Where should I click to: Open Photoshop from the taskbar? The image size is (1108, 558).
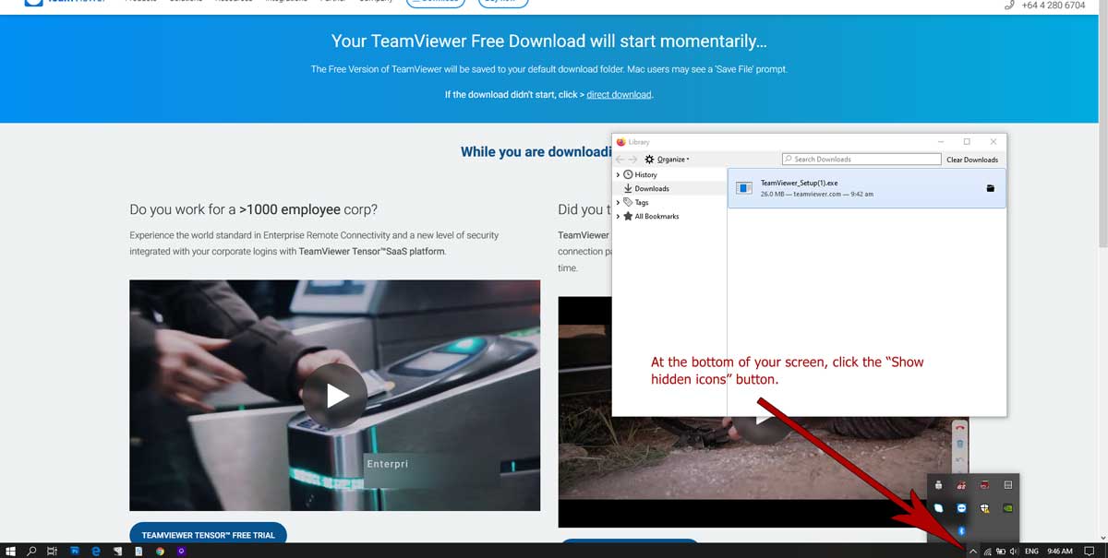point(75,551)
